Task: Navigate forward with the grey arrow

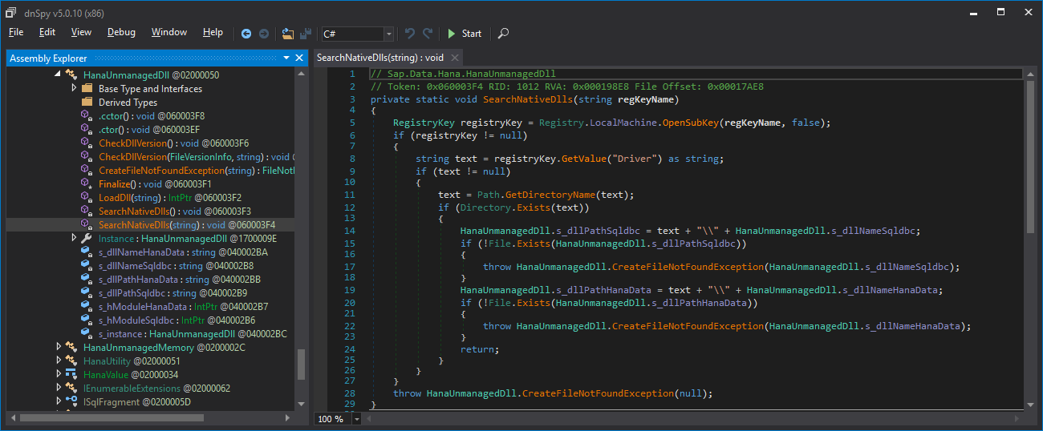Action: tap(264, 34)
